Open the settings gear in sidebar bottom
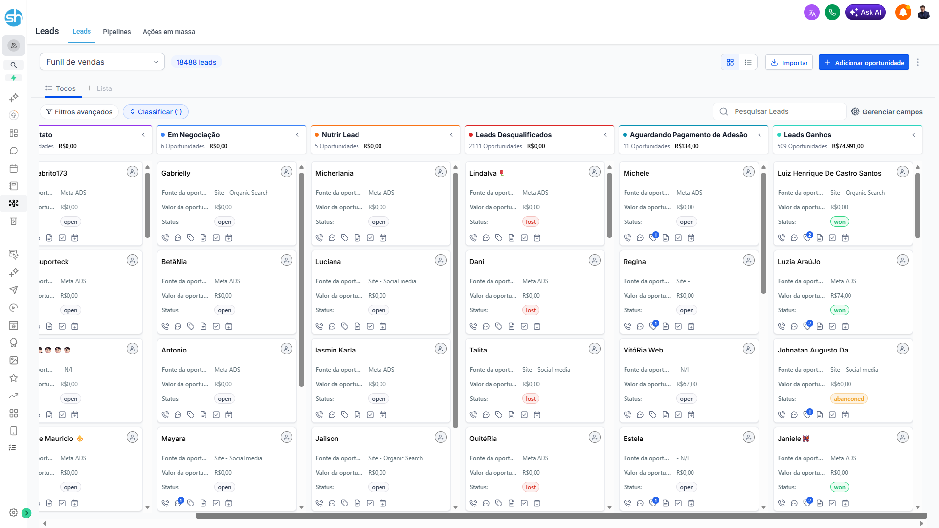Image resolution: width=939 pixels, height=528 pixels. click(x=13, y=513)
